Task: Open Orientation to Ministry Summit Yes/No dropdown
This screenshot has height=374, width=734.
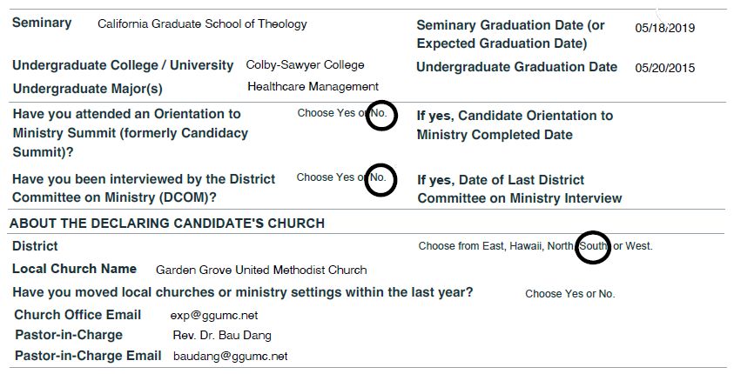Action: (342, 113)
